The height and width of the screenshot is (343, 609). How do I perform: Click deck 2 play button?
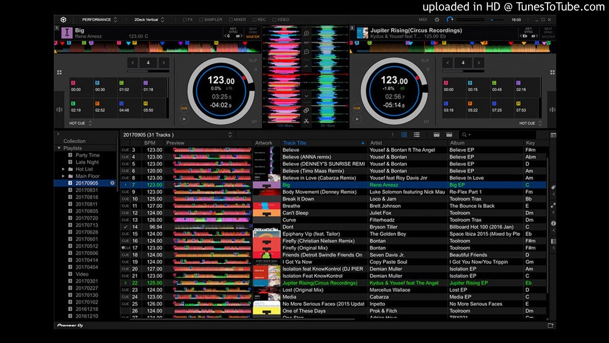click(357, 119)
